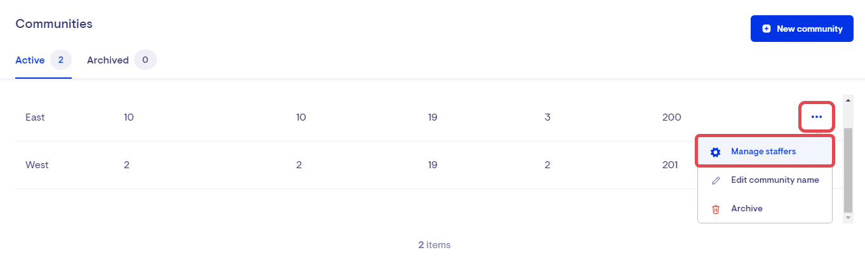Select the East community name
The height and width of the screenshot is (278, 865).
point(35,117)
